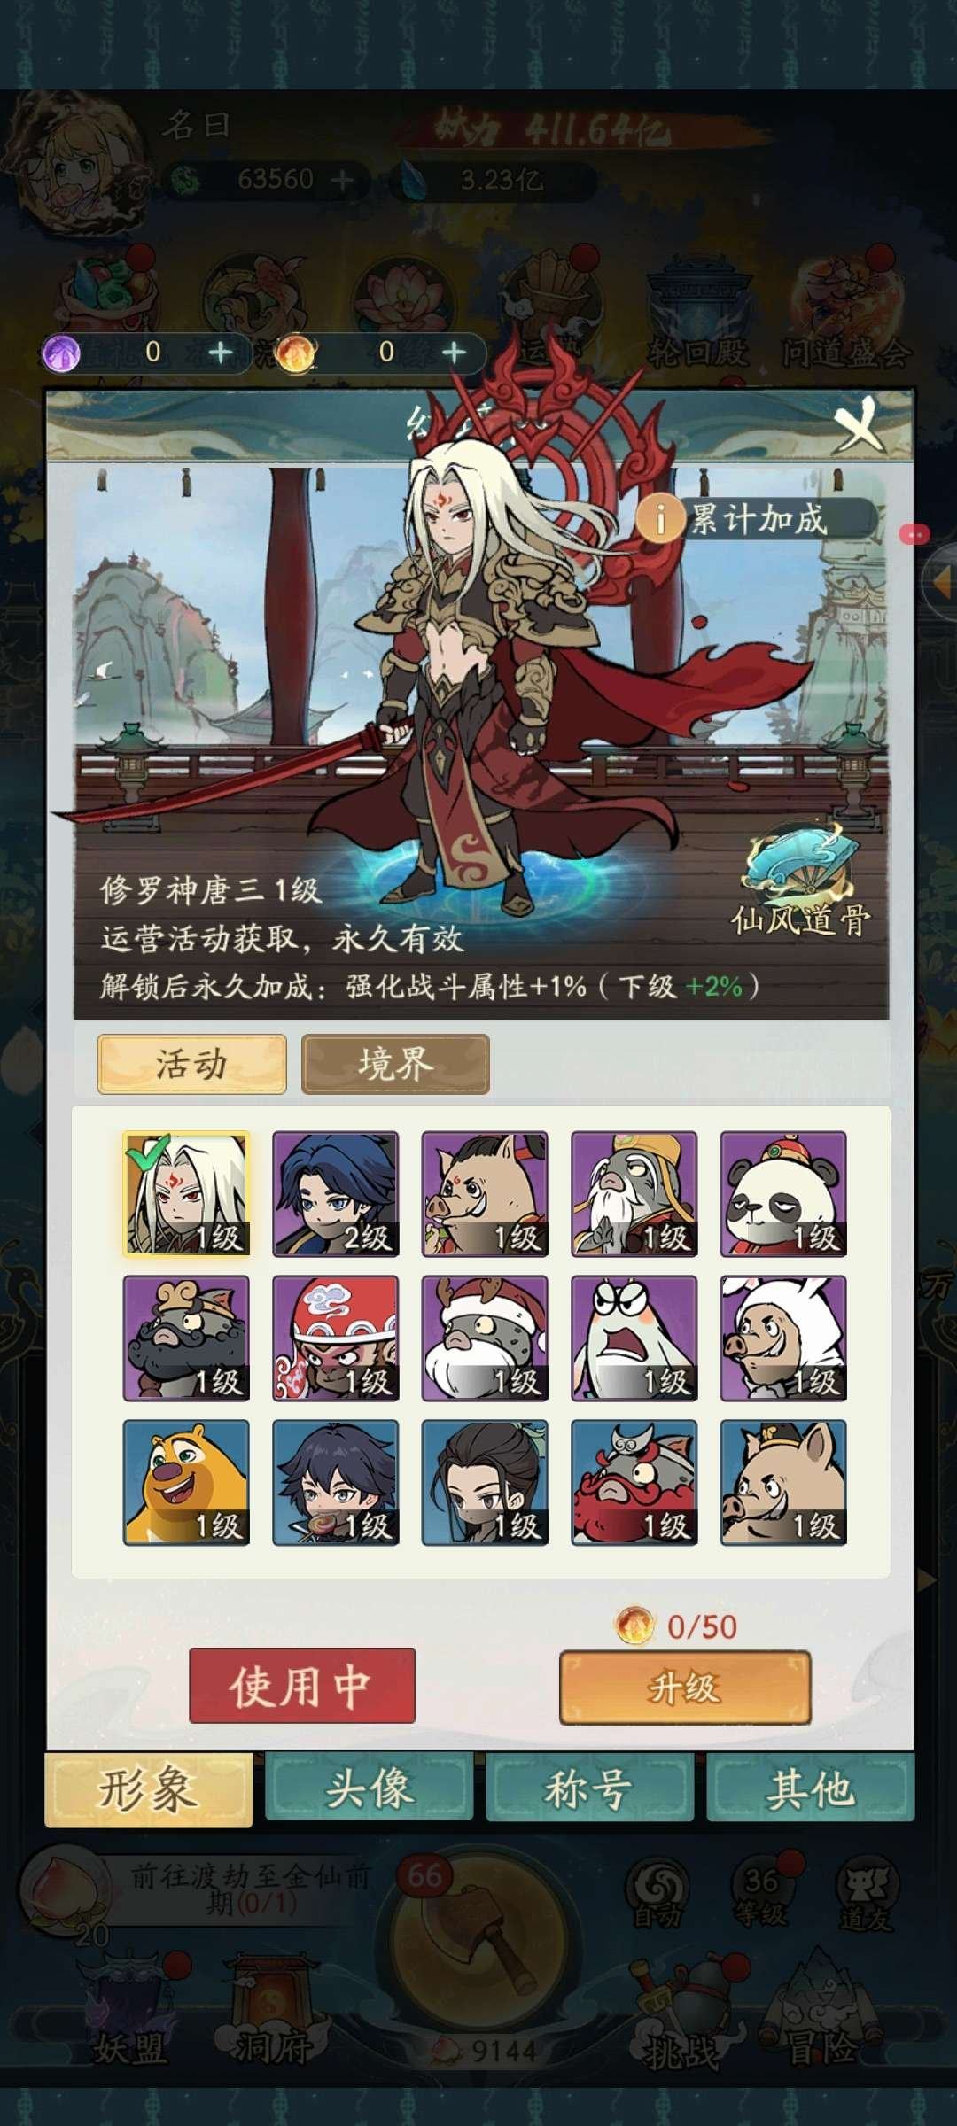Open the 头像 tab
This screenshot has width=957, height=2126.
point(369,1789)
